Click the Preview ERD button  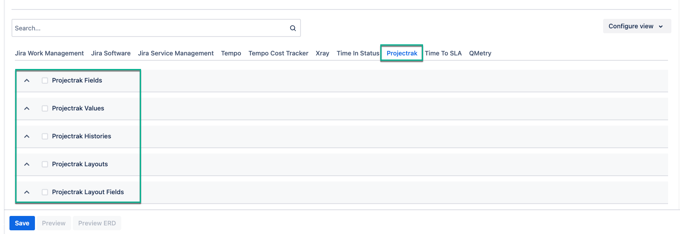pos(97,223)
